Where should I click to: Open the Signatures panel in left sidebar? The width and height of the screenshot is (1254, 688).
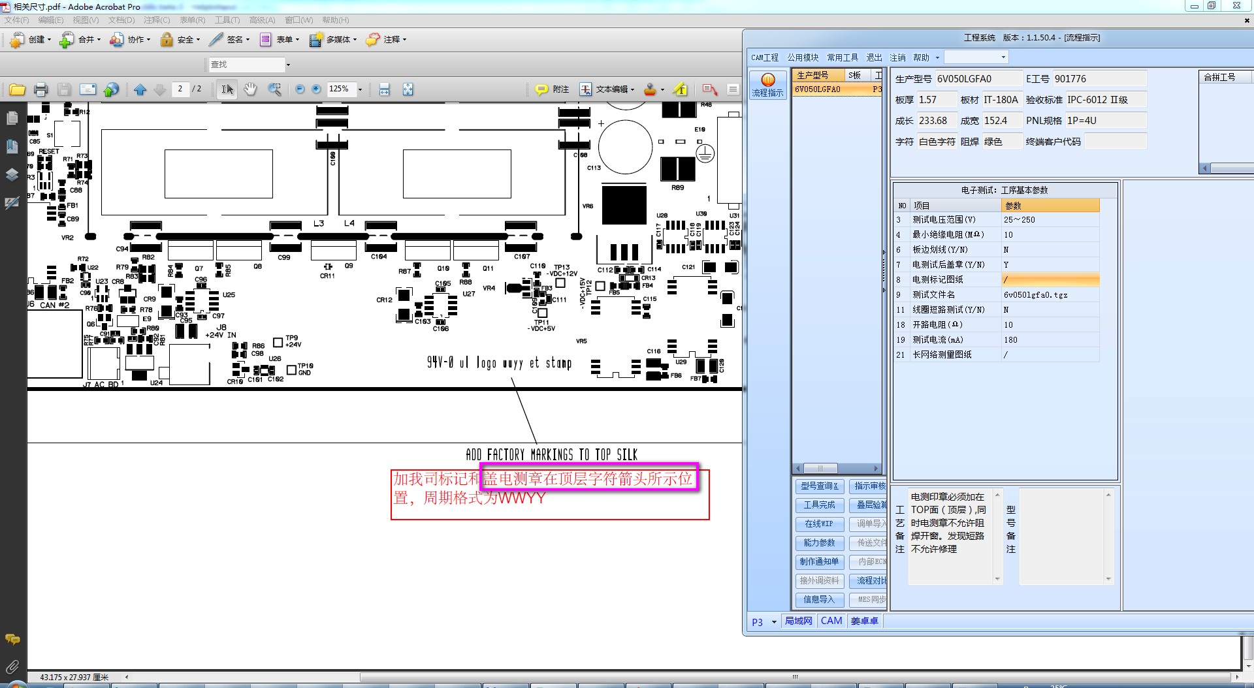pyautogui.click(x=12, y=203)
